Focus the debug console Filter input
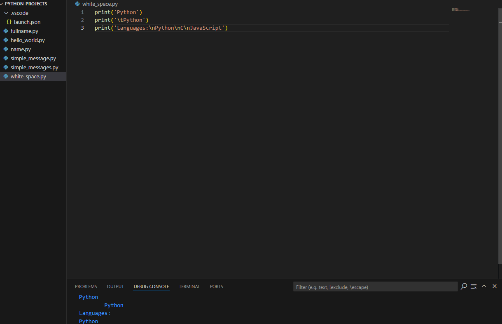Screen dimensions: 502x324 (375, 287)
